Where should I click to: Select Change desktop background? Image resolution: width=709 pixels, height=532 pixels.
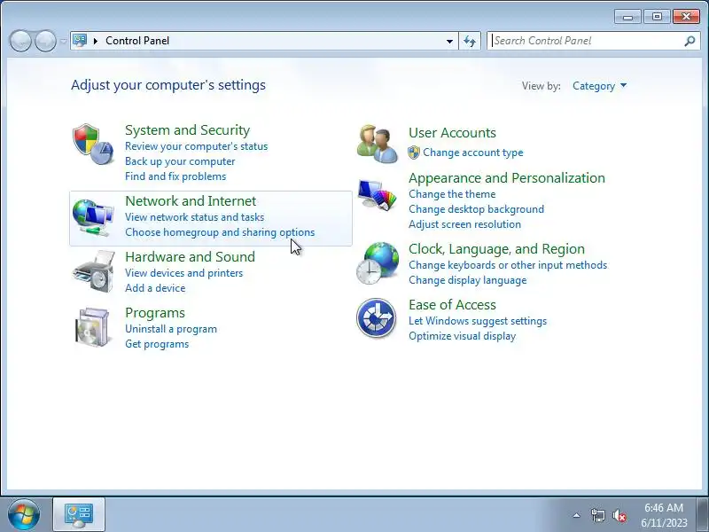pyautogui.click(x=476, y=209)
